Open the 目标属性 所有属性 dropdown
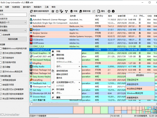Image resolution: width=157 pixels, height=118 pixels. [13, 30]
